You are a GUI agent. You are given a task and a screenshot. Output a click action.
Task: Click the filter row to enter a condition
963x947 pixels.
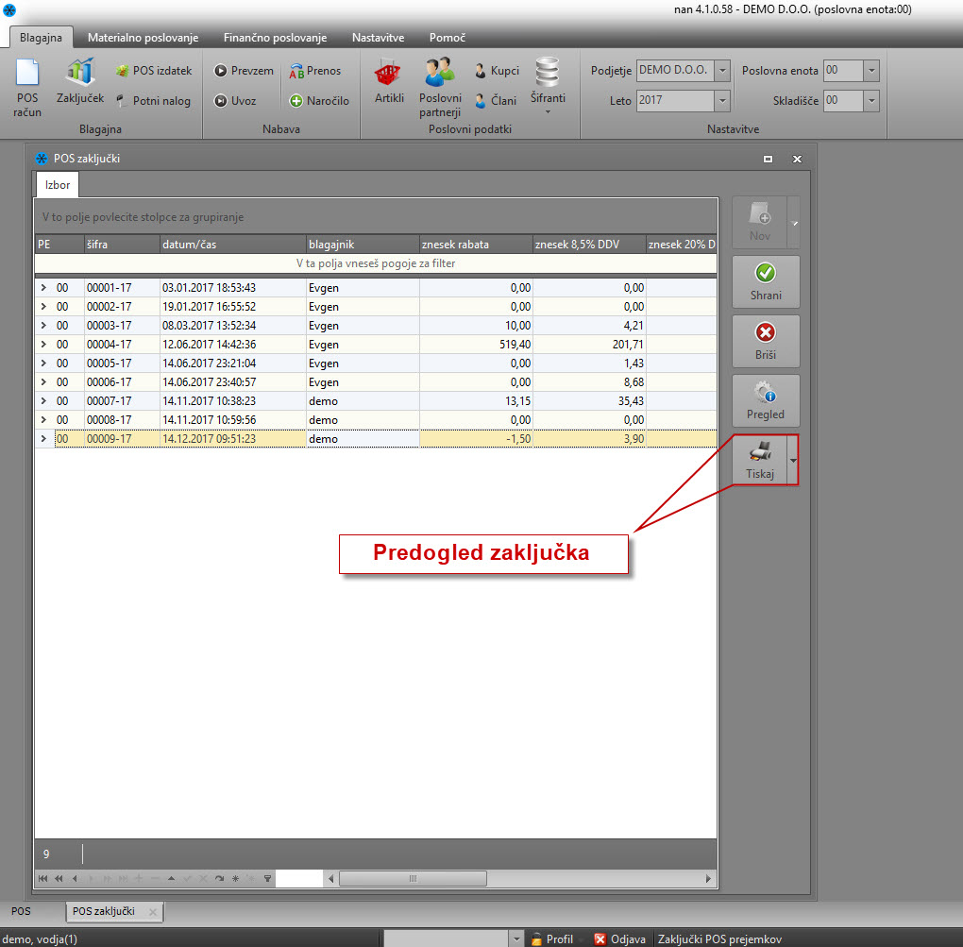[x=376, y=263]
